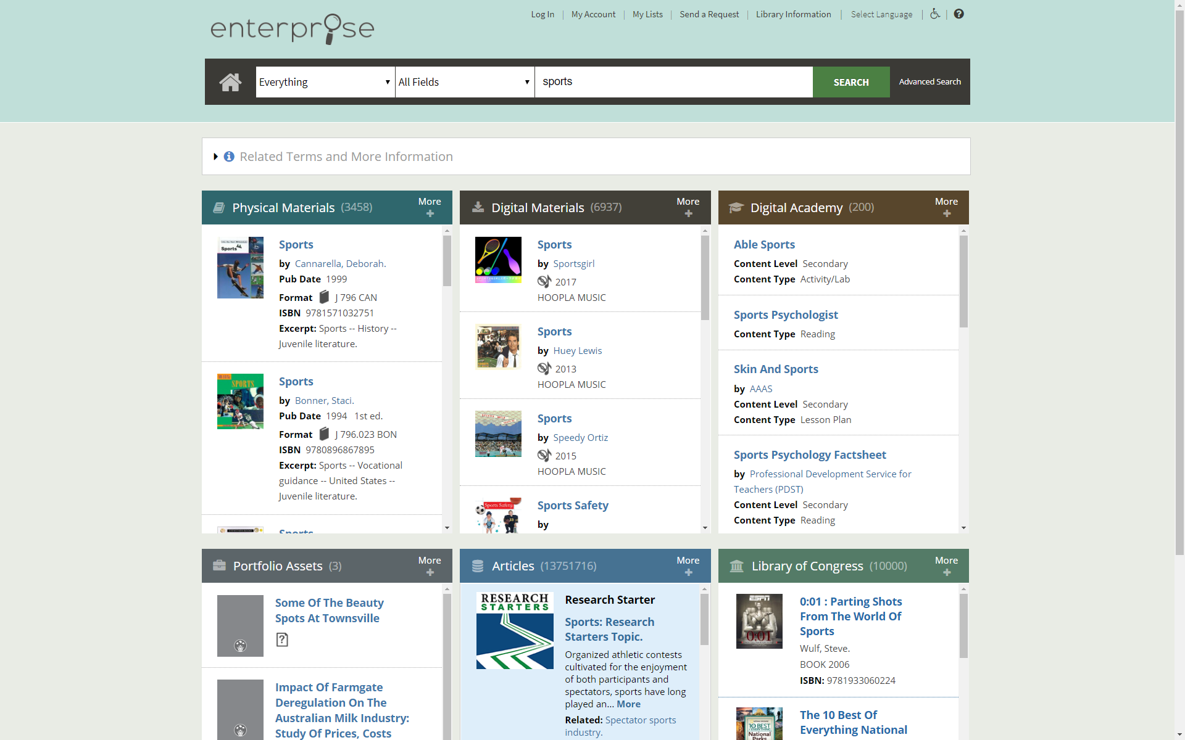The image size is (1185, 740).
Task: Click the Digital Materials download icon
Action: click(x=478, y=207)
